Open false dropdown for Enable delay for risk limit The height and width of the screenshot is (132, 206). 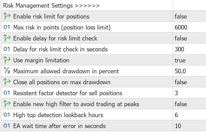point(189,38)
